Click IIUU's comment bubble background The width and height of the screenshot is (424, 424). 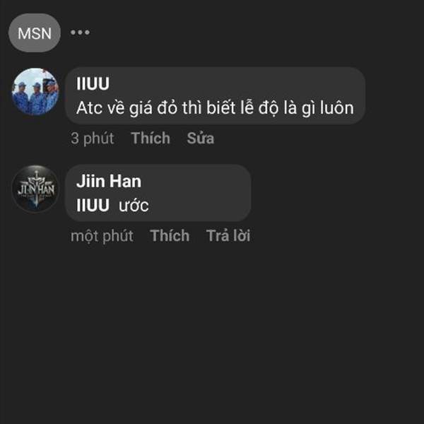pyautogui.click(x=216, y=96)
